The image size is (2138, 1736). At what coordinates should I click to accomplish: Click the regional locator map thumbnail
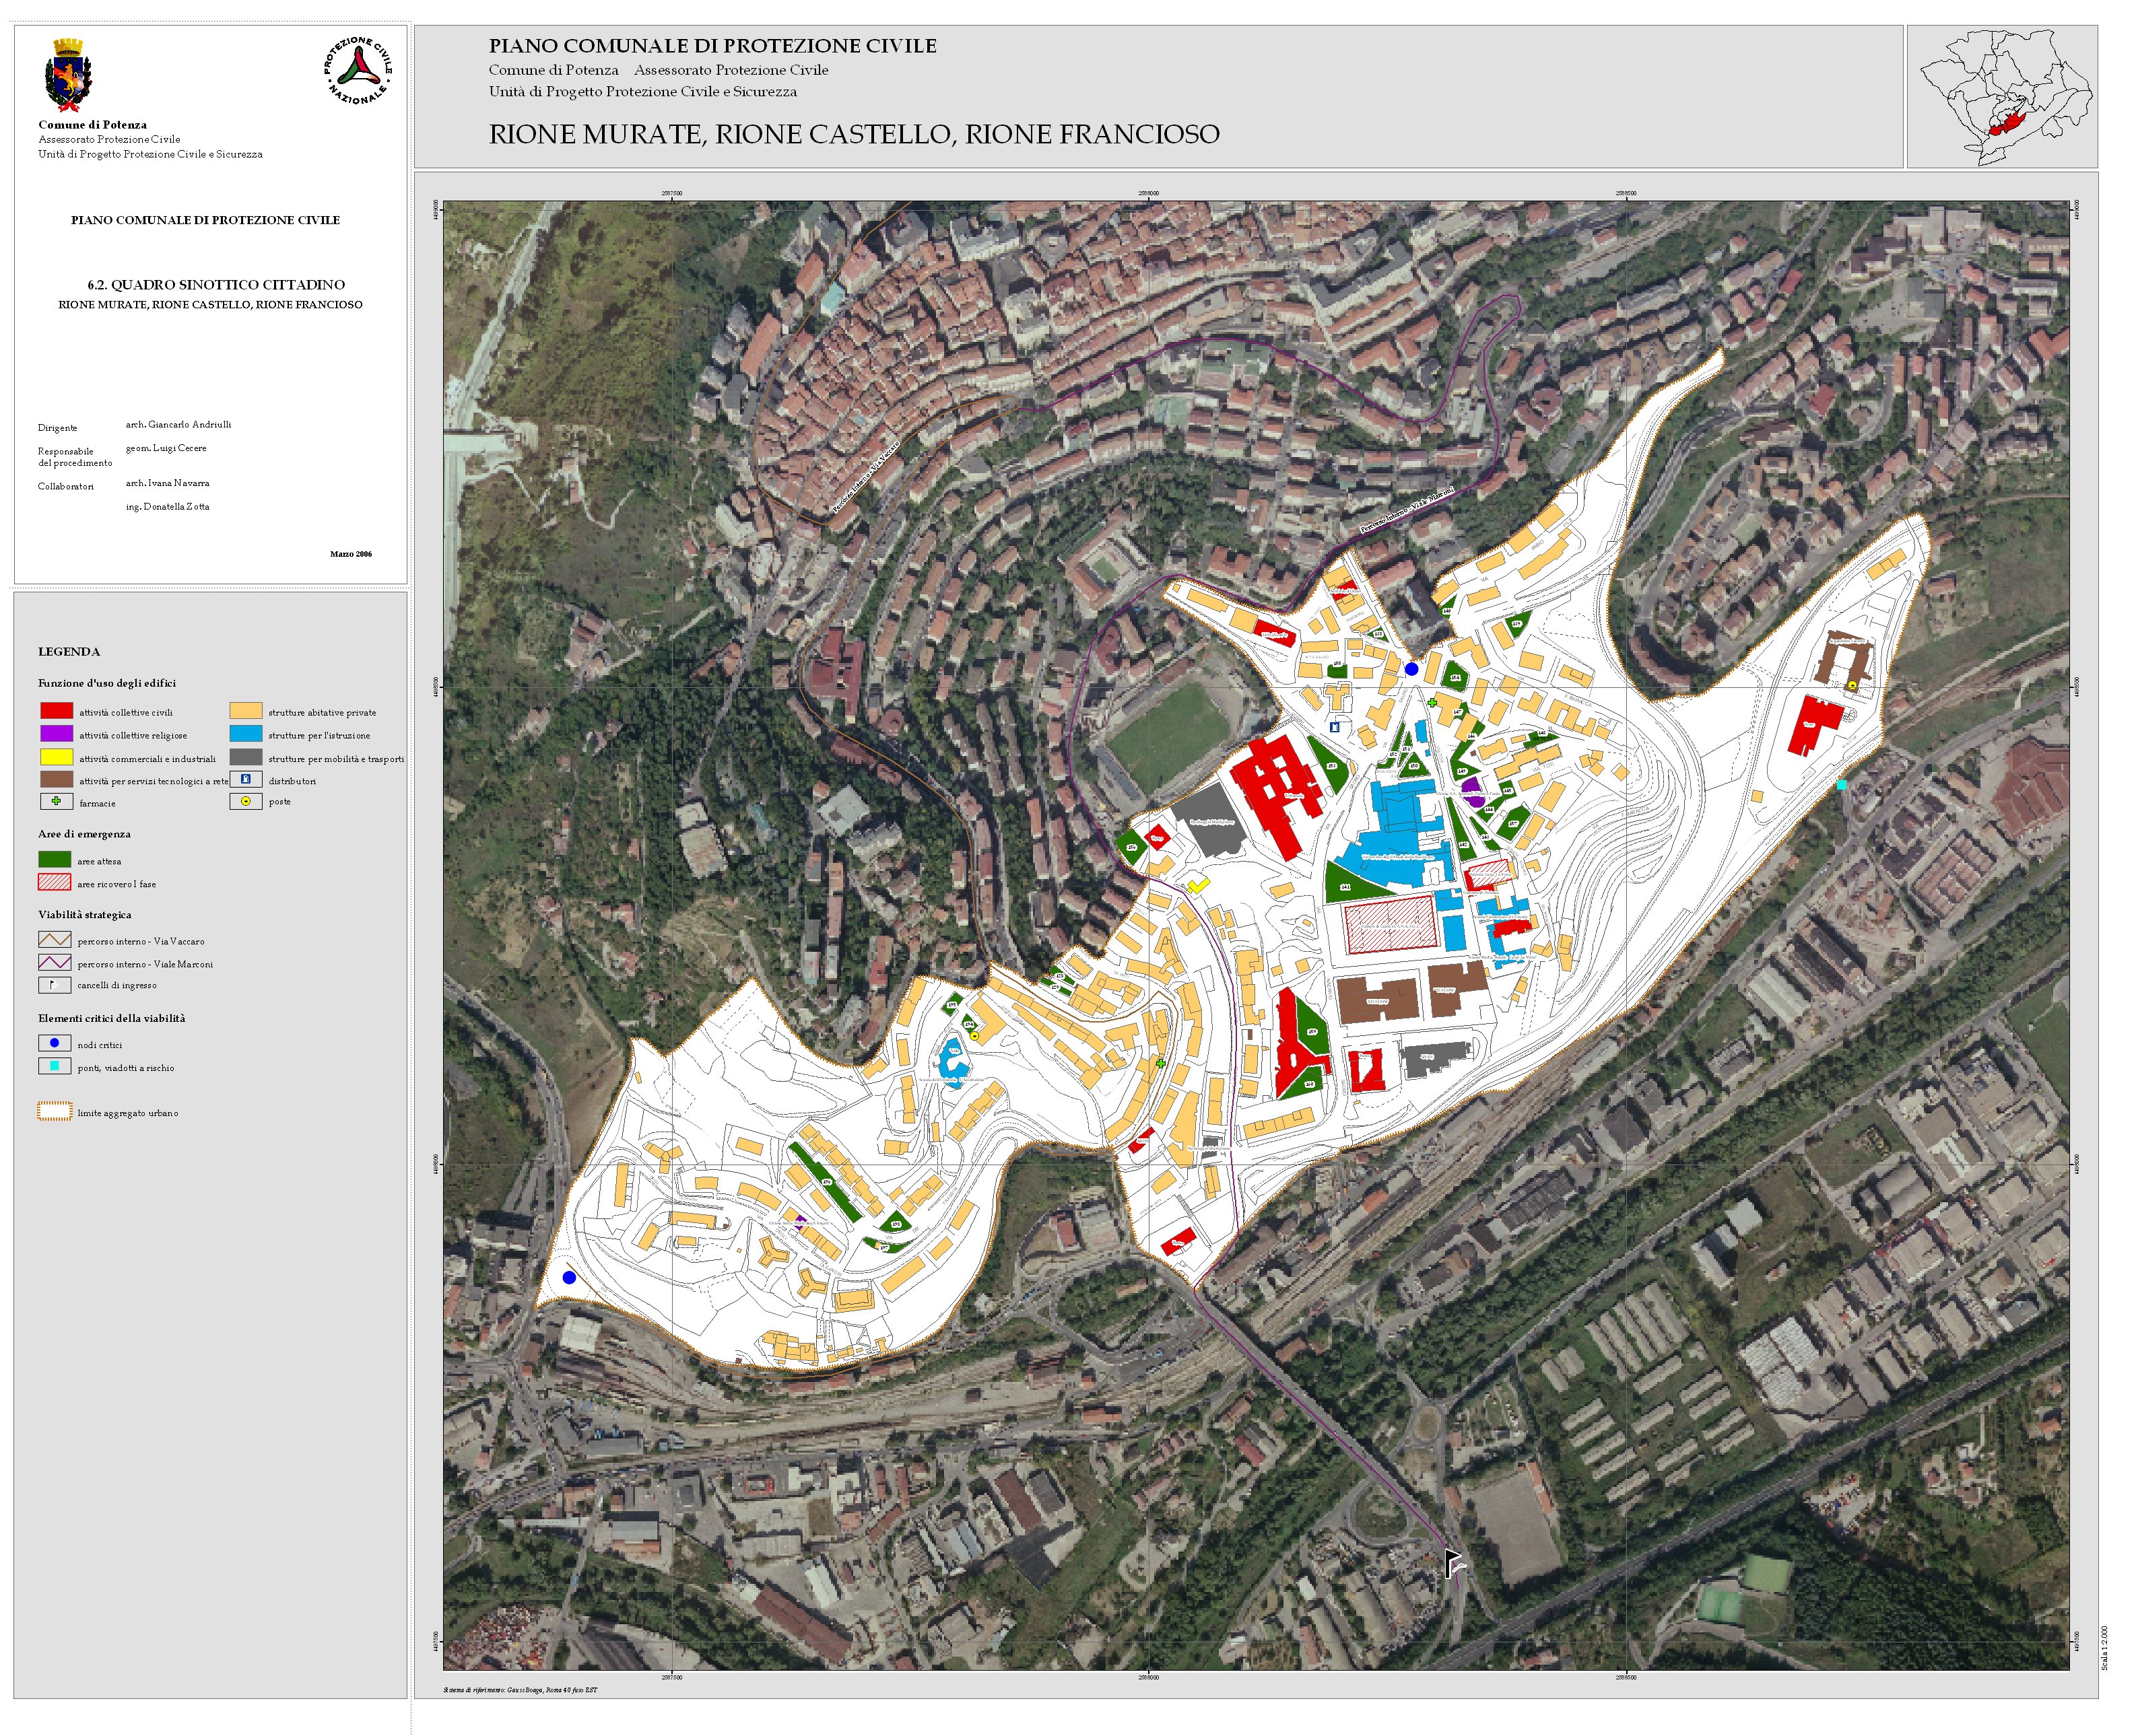2001,97
